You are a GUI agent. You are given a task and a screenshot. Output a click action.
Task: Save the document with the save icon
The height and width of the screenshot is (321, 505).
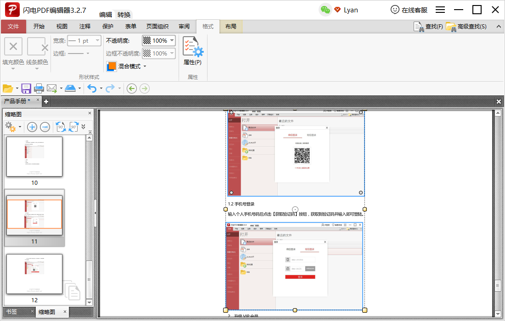(25, 88)
